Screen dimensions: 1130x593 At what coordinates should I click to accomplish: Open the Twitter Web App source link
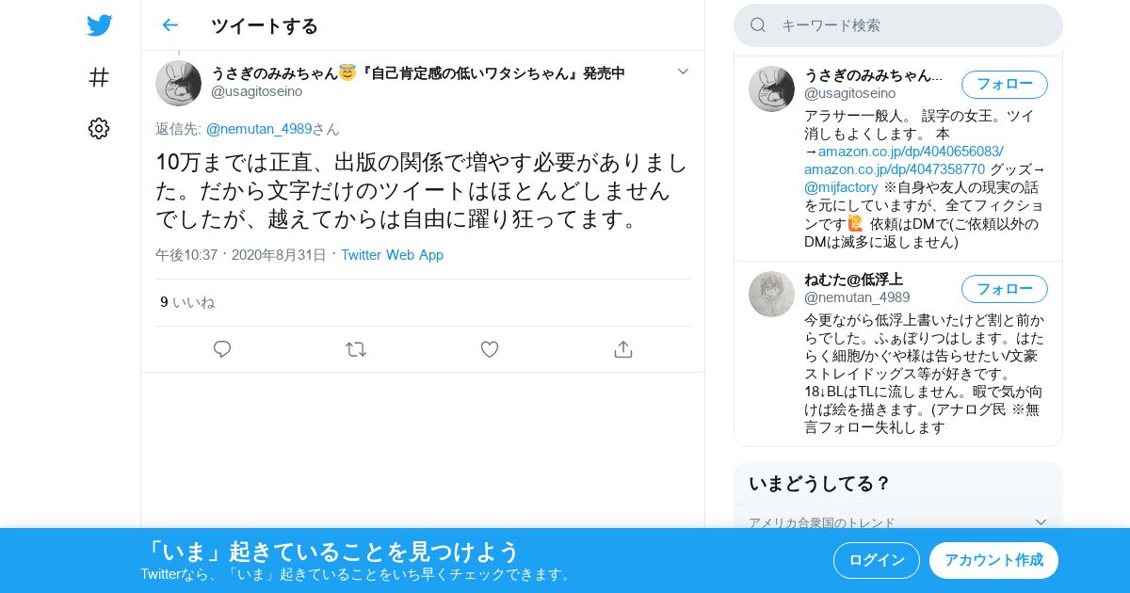click(x=392, y=255)
